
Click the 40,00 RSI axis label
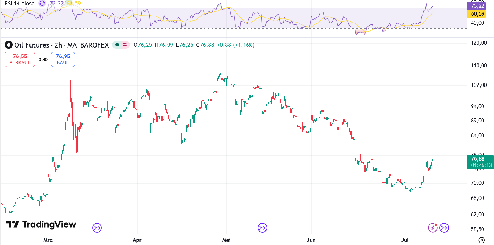pyautogui.click(x=478, y=23)
